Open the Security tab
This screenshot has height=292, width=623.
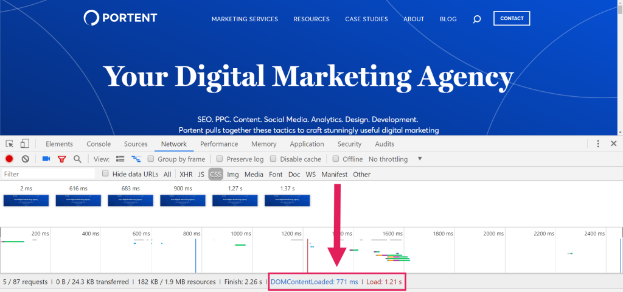[x=349, y=144]
